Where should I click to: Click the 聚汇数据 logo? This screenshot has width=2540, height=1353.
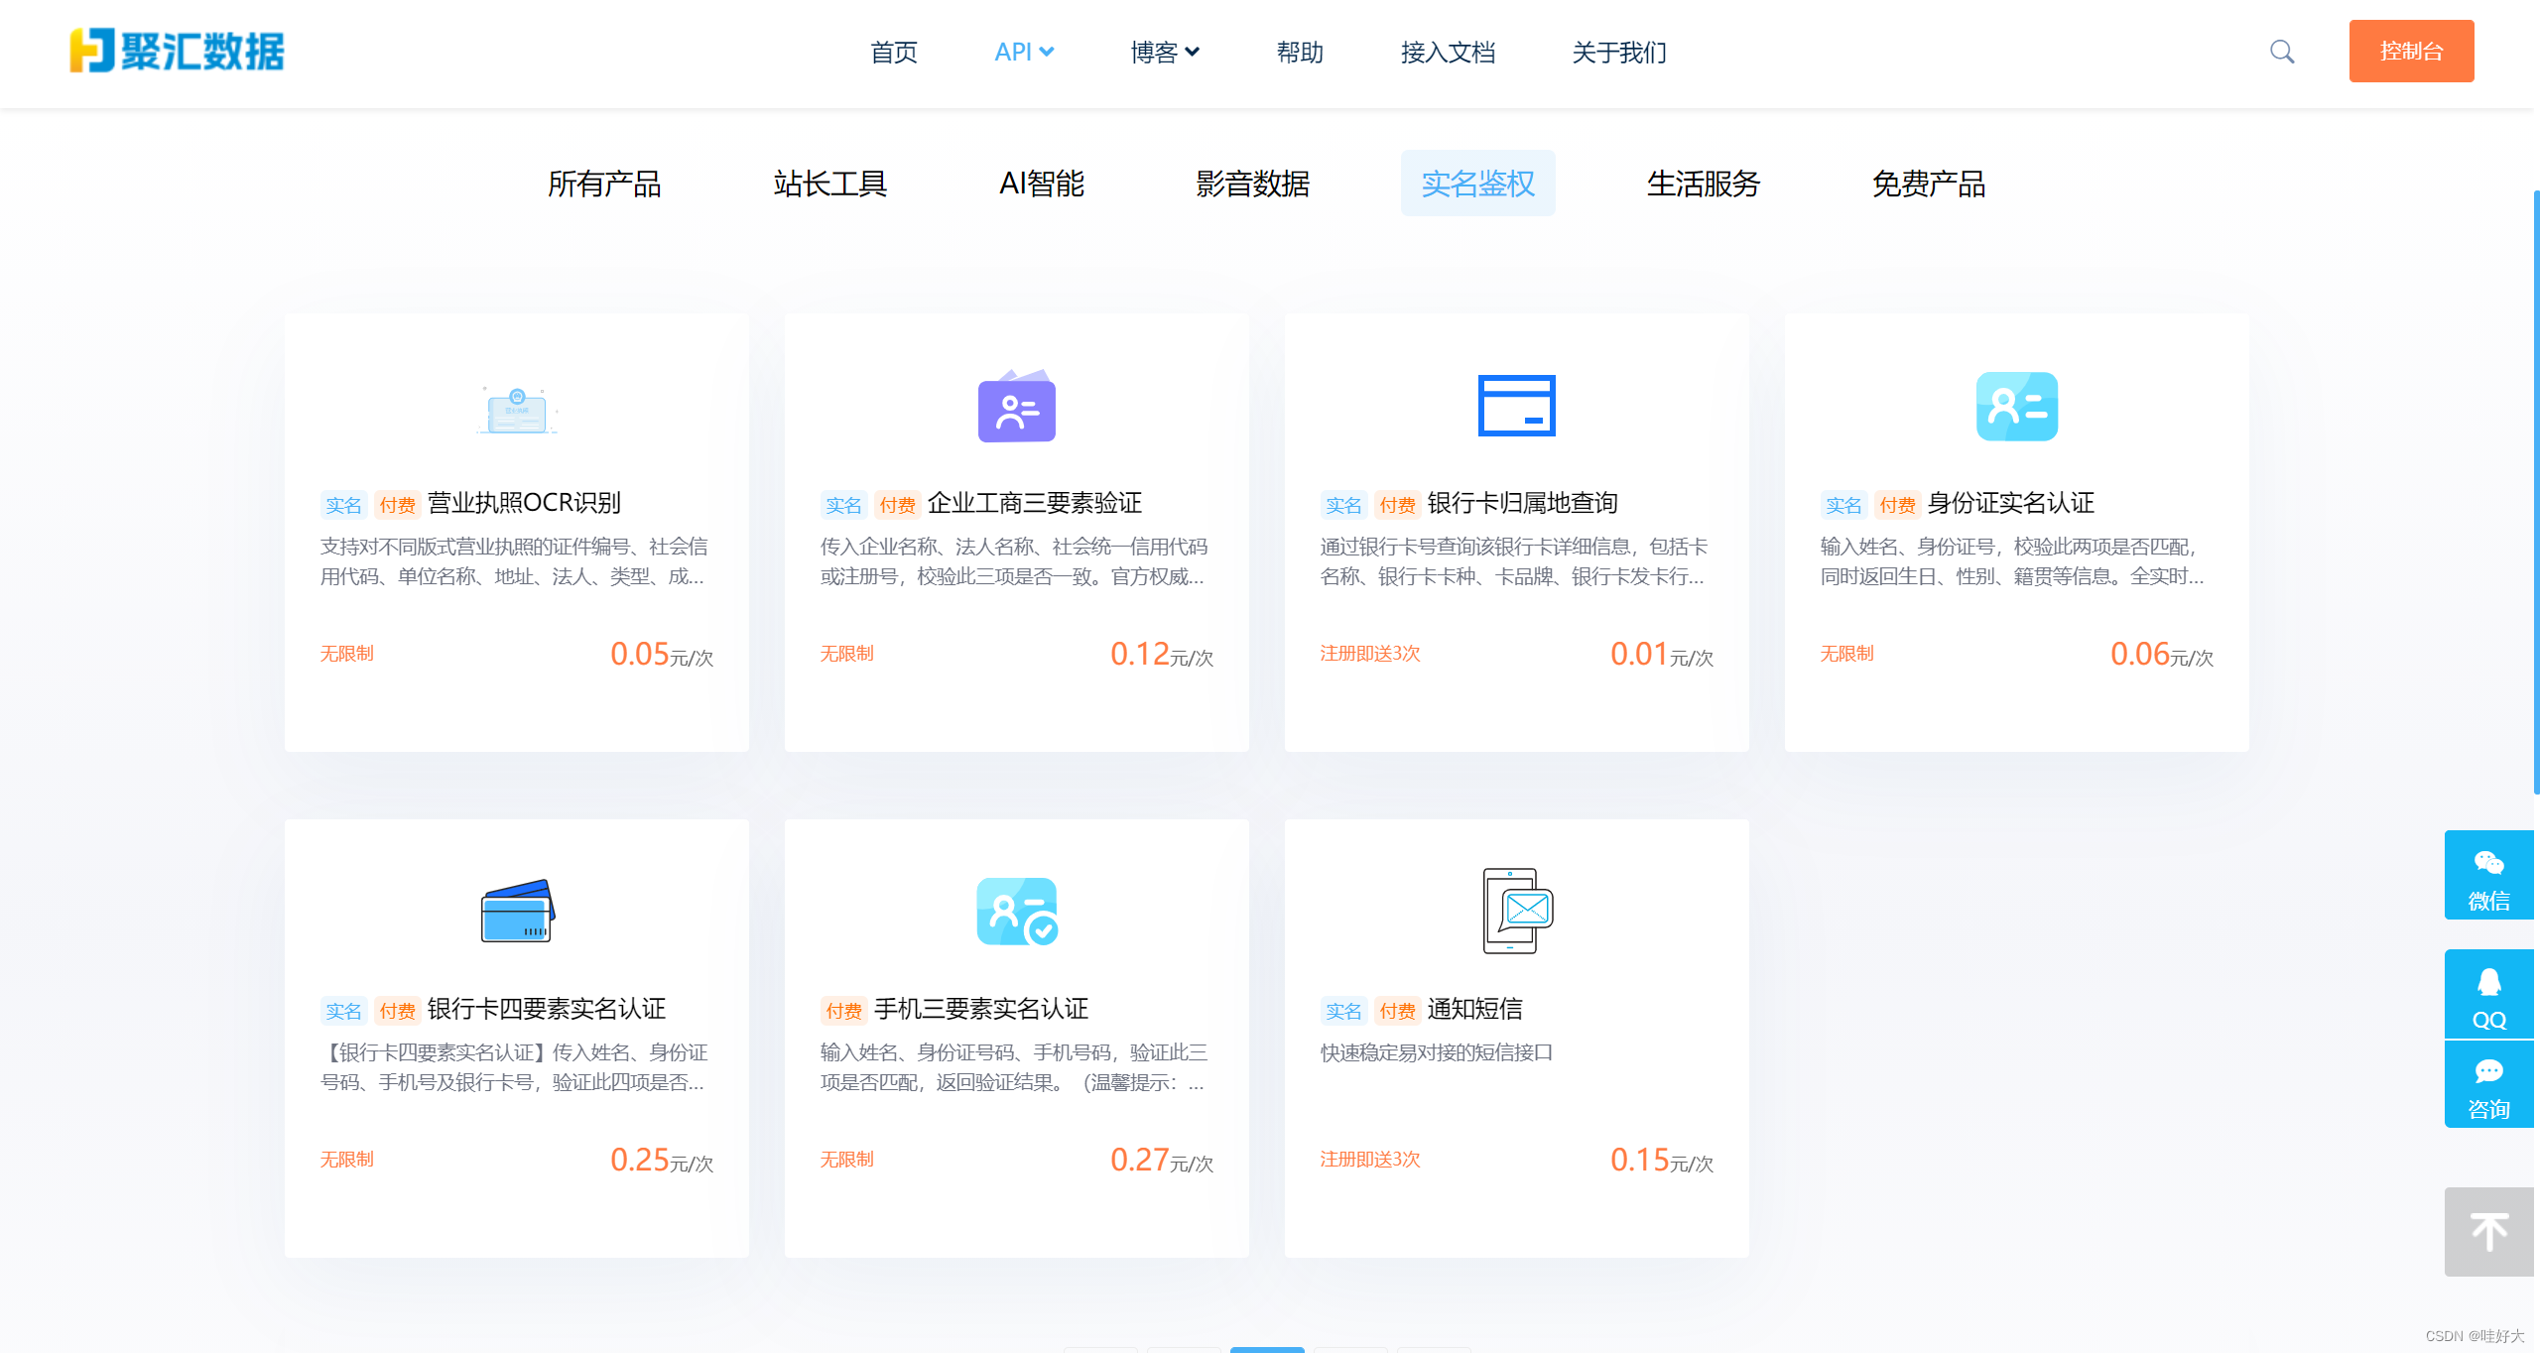177,52
